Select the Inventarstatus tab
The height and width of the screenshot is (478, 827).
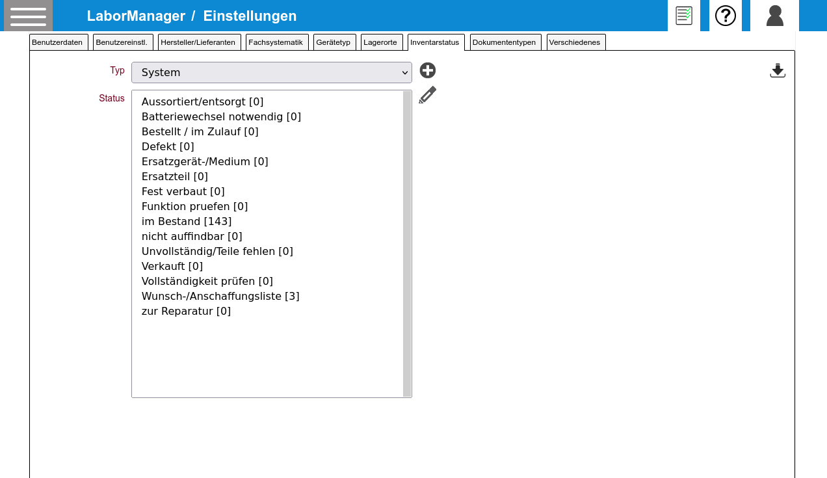(436, 42)
